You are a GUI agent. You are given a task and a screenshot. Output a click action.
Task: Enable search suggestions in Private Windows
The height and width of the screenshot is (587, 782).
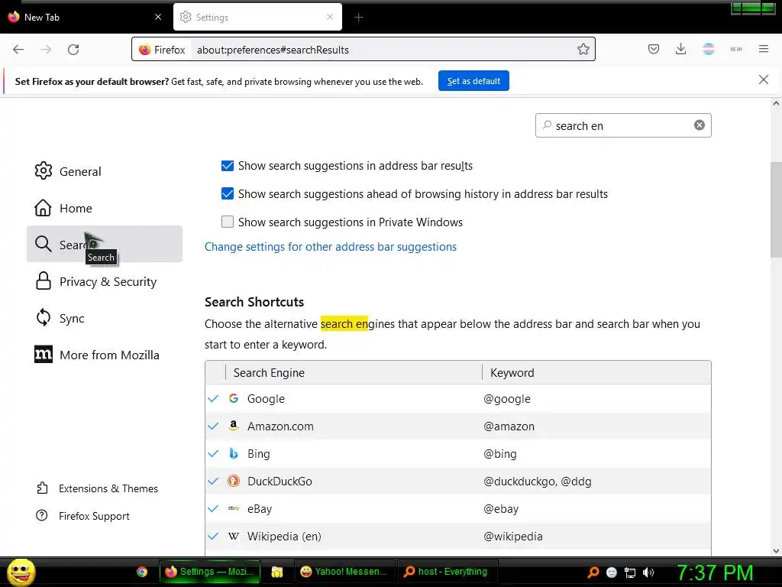[x=228, y=222]
